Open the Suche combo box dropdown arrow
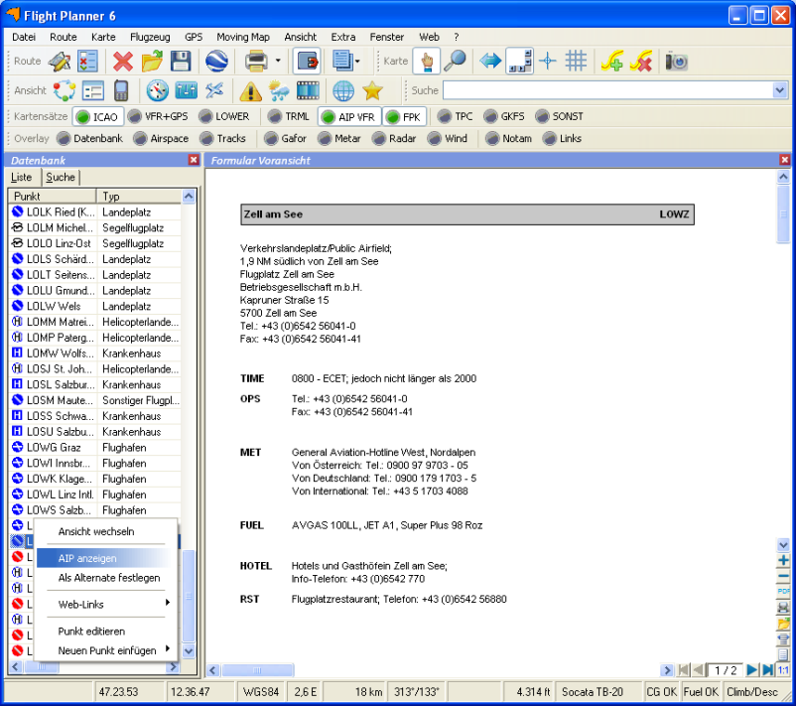The height and width of the screenshot is (706, 796). pyautogui.click(x=780, y=90)
